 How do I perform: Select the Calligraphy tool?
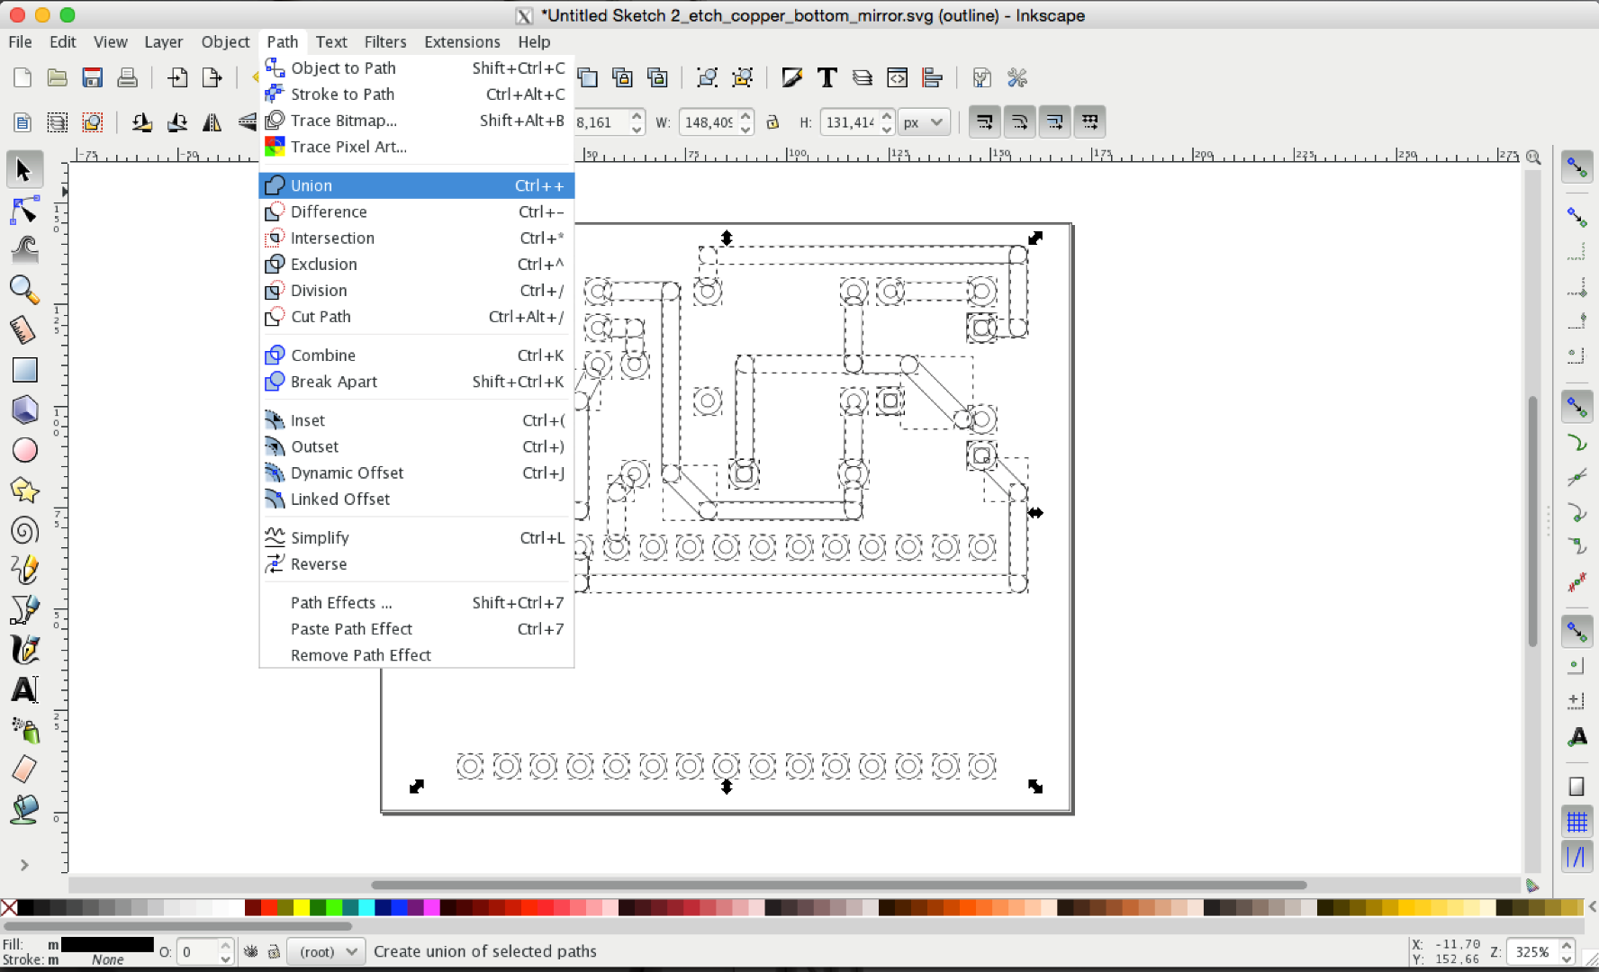tap(24, 650)
